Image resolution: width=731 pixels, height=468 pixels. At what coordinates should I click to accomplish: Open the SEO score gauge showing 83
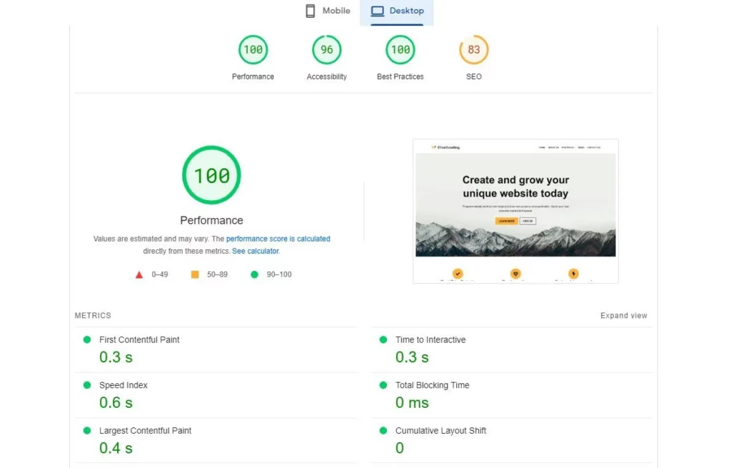[x=473, y=49]
